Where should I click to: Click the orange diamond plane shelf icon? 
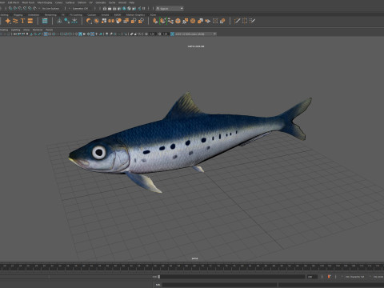(207, 21)
